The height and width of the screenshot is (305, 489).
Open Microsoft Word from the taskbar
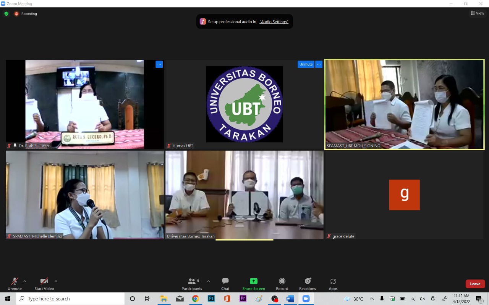290,299
